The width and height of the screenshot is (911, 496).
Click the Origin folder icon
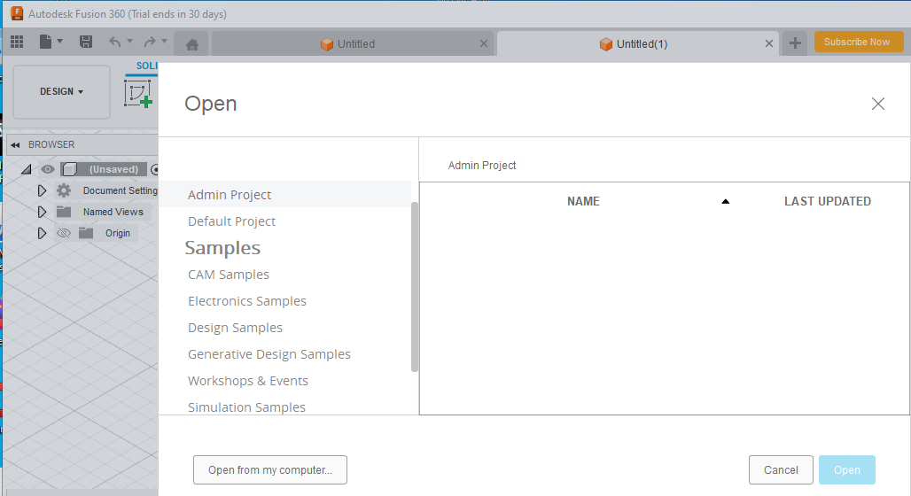86,233
